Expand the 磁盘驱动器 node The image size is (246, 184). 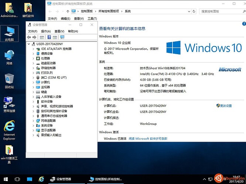[x=33, y=63]
